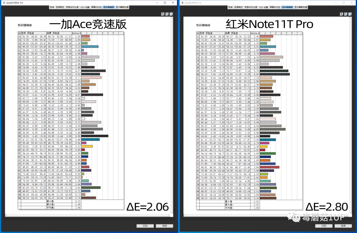Click the Delta E column header in the right table

pyautogui.click(x=255, y=33)
